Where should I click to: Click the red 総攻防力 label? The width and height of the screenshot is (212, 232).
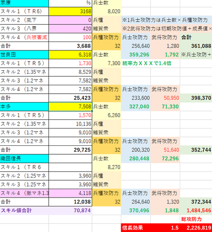pyautogui.click(x=191, y=219)
